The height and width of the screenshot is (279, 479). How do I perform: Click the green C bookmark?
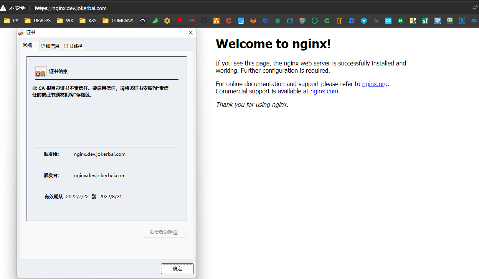[327, 21]
